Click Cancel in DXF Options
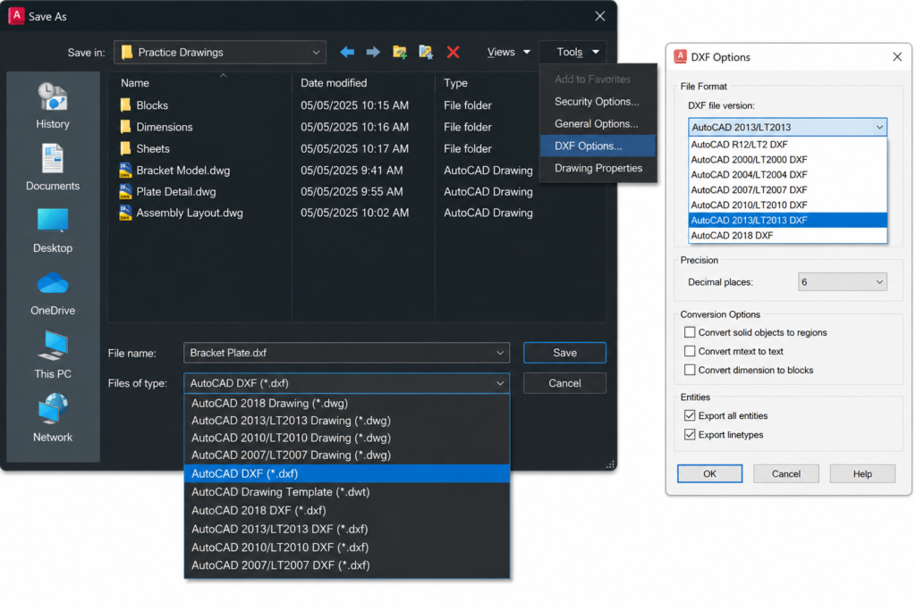916x610 pixels. click(x=785, y=473)
